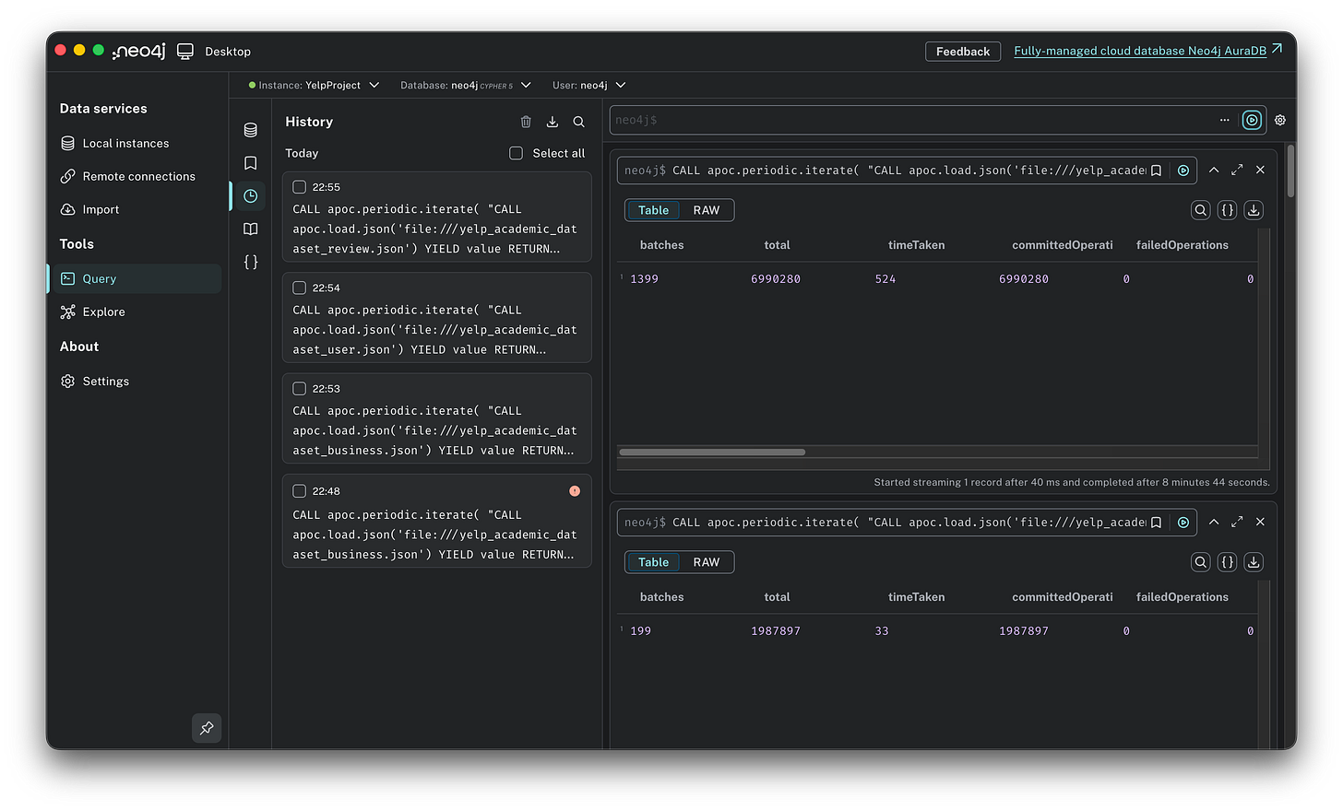Open the Cypher documentation book icon
Screen dimensions: 1343x811
250,229
